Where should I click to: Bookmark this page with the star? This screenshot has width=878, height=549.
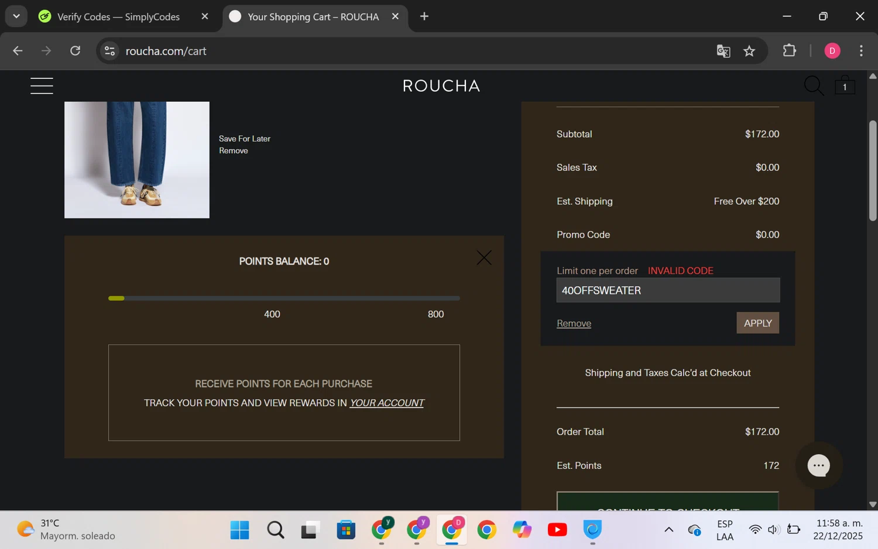point(749,51)
